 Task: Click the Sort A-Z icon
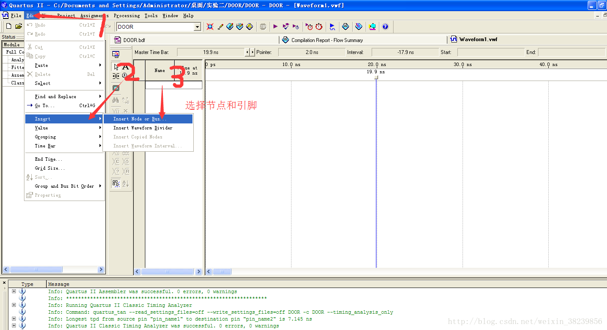click(x=126, y=183)
